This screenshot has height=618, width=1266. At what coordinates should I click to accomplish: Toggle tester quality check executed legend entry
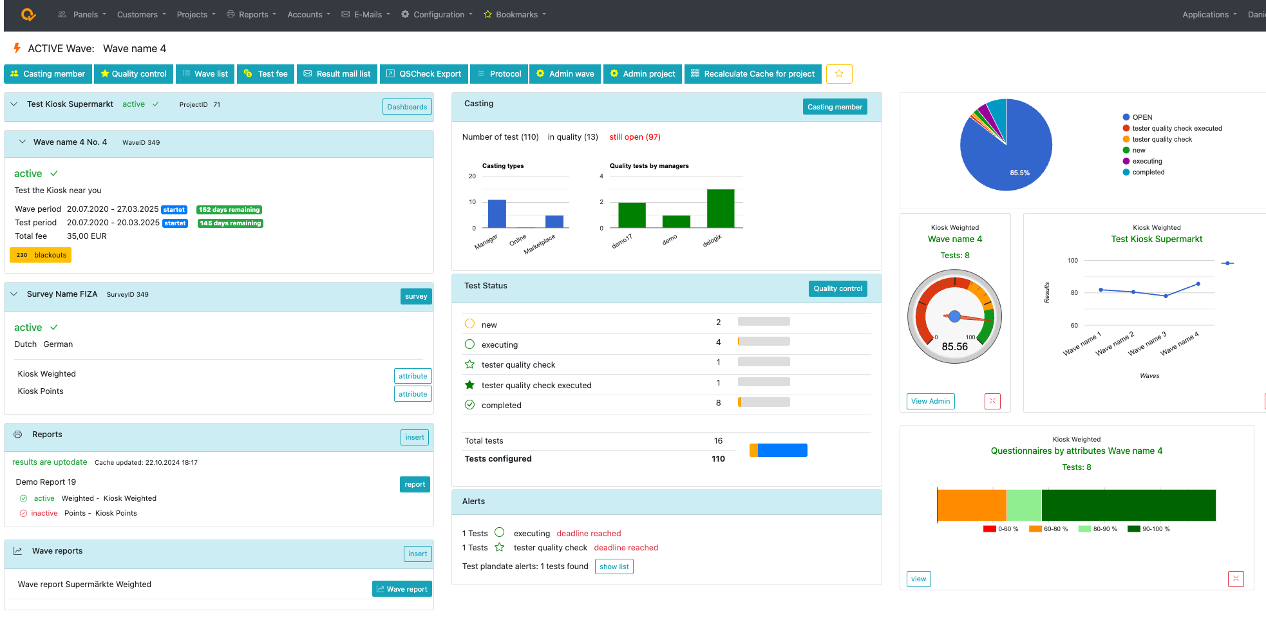pyautogui.click(x=1172, y=128)
